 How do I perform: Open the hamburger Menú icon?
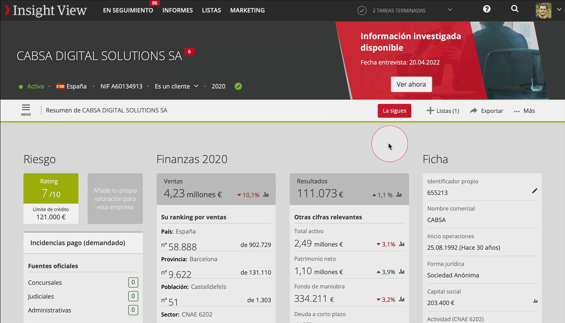(26, 110)
